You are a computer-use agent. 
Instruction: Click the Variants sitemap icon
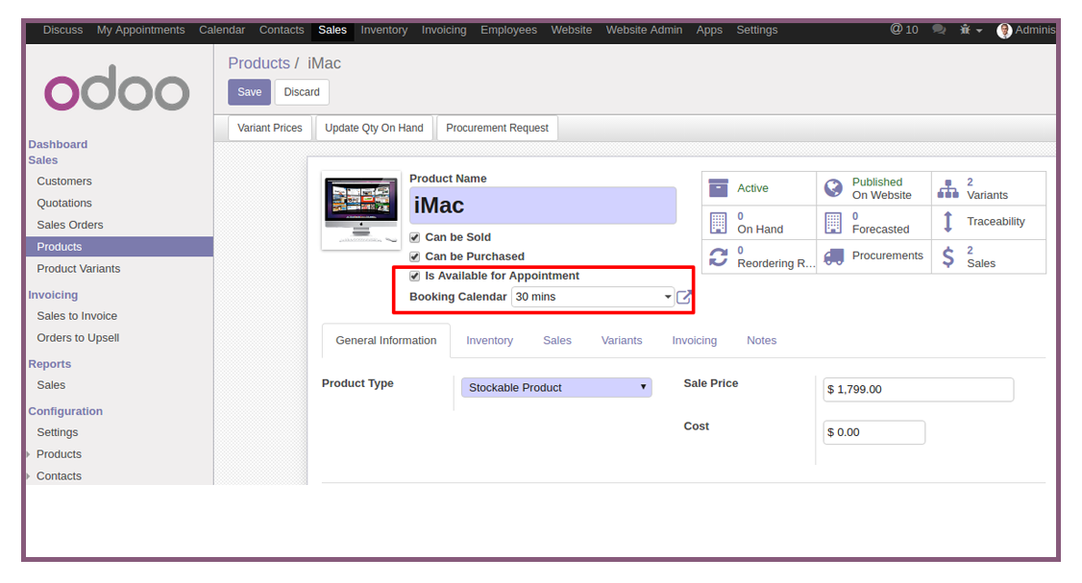[x=948, y=188]
